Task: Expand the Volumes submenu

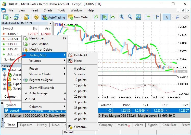Action: click(44, 61)
